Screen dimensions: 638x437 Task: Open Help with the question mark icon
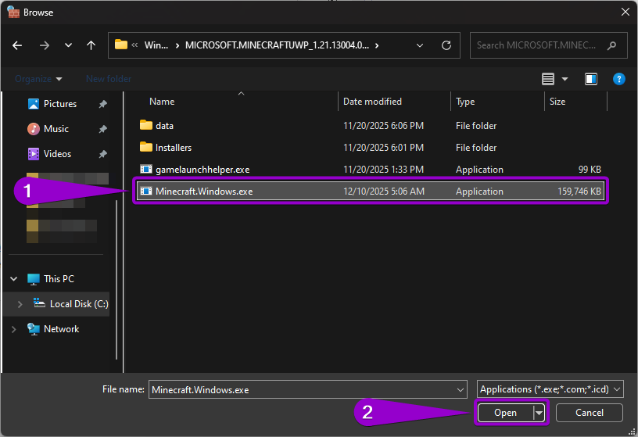tap(619, 79)
